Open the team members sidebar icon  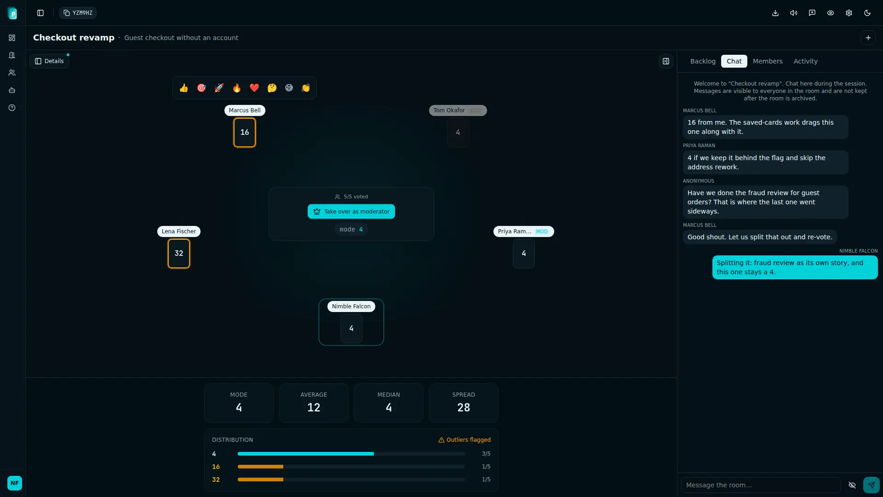coord(12,73)
